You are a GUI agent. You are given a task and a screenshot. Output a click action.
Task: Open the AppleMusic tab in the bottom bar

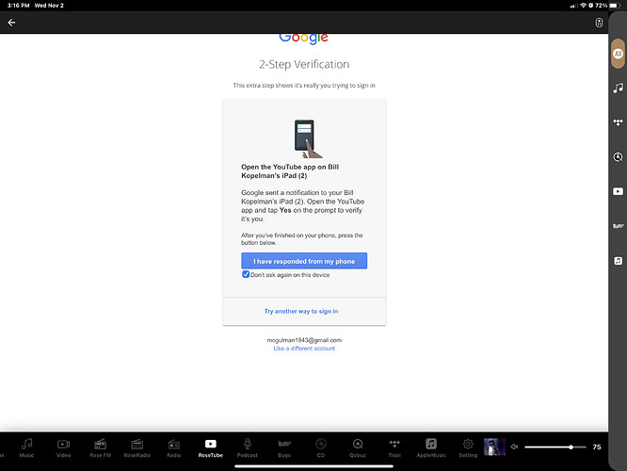[431, 447]
